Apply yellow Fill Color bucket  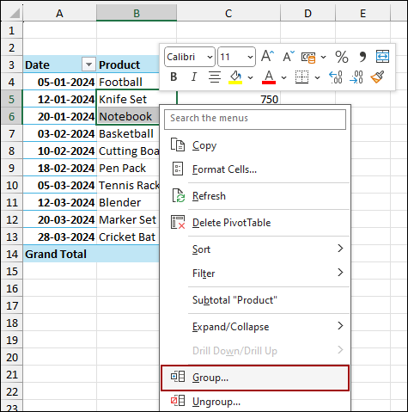pos(235,77)
